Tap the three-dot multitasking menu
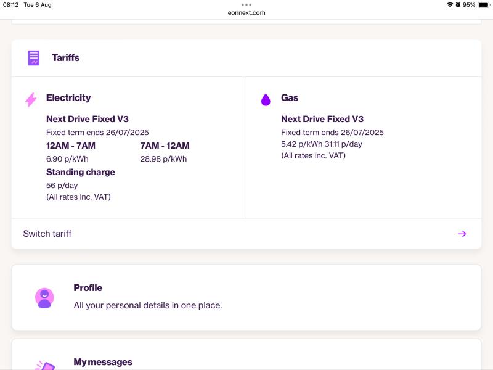The height and width of the screenshot is (370, 493). tap(246, 5)
